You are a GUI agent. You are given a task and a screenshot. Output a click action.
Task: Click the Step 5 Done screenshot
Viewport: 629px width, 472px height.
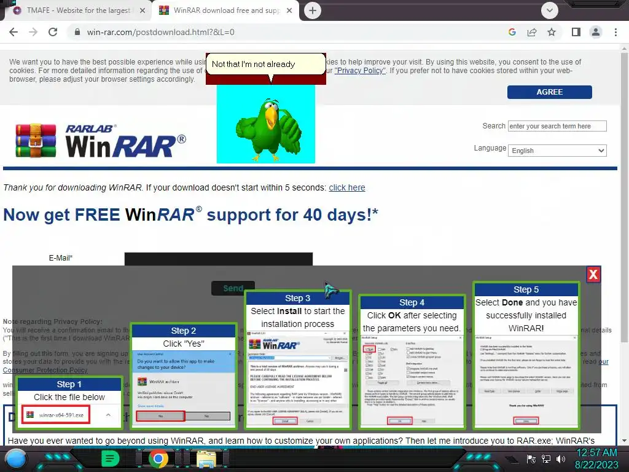click(x=526, y=380)
